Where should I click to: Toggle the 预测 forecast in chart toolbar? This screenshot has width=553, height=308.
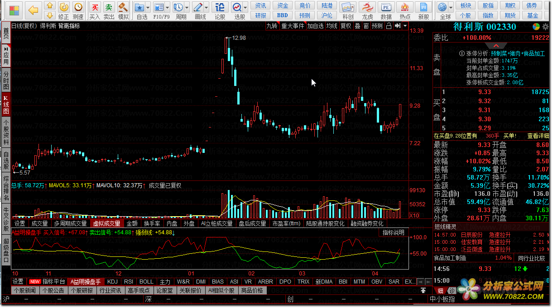(377, 26)
